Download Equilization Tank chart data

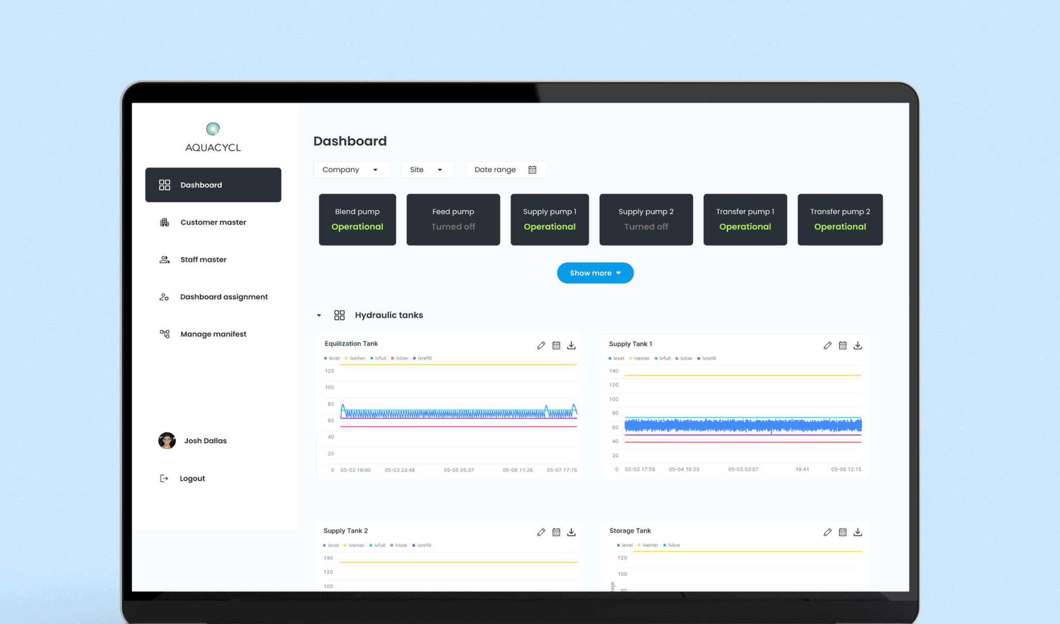pos(571,345)
